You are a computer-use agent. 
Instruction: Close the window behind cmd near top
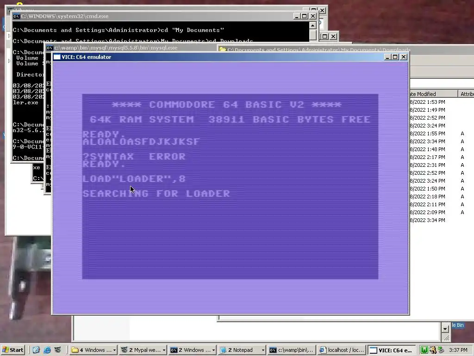coord(322,11)
